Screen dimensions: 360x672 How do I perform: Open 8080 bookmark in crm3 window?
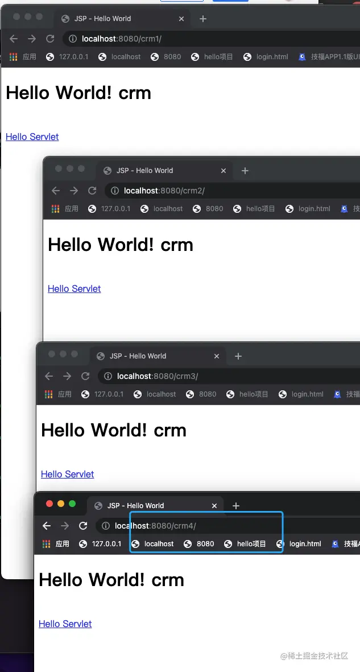click(x=201, y=394)
